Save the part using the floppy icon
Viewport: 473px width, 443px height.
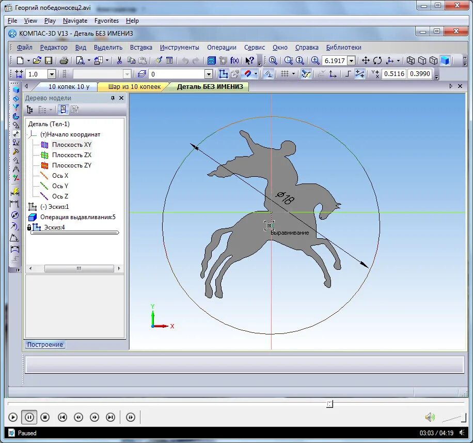pos(48,60)
